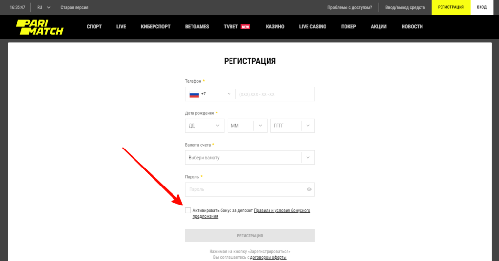Click the NEW badge beside TVBET
Image resolution: width=499 pixels, height=261 pixels.
pyautogui.click(x=245, y=27)
